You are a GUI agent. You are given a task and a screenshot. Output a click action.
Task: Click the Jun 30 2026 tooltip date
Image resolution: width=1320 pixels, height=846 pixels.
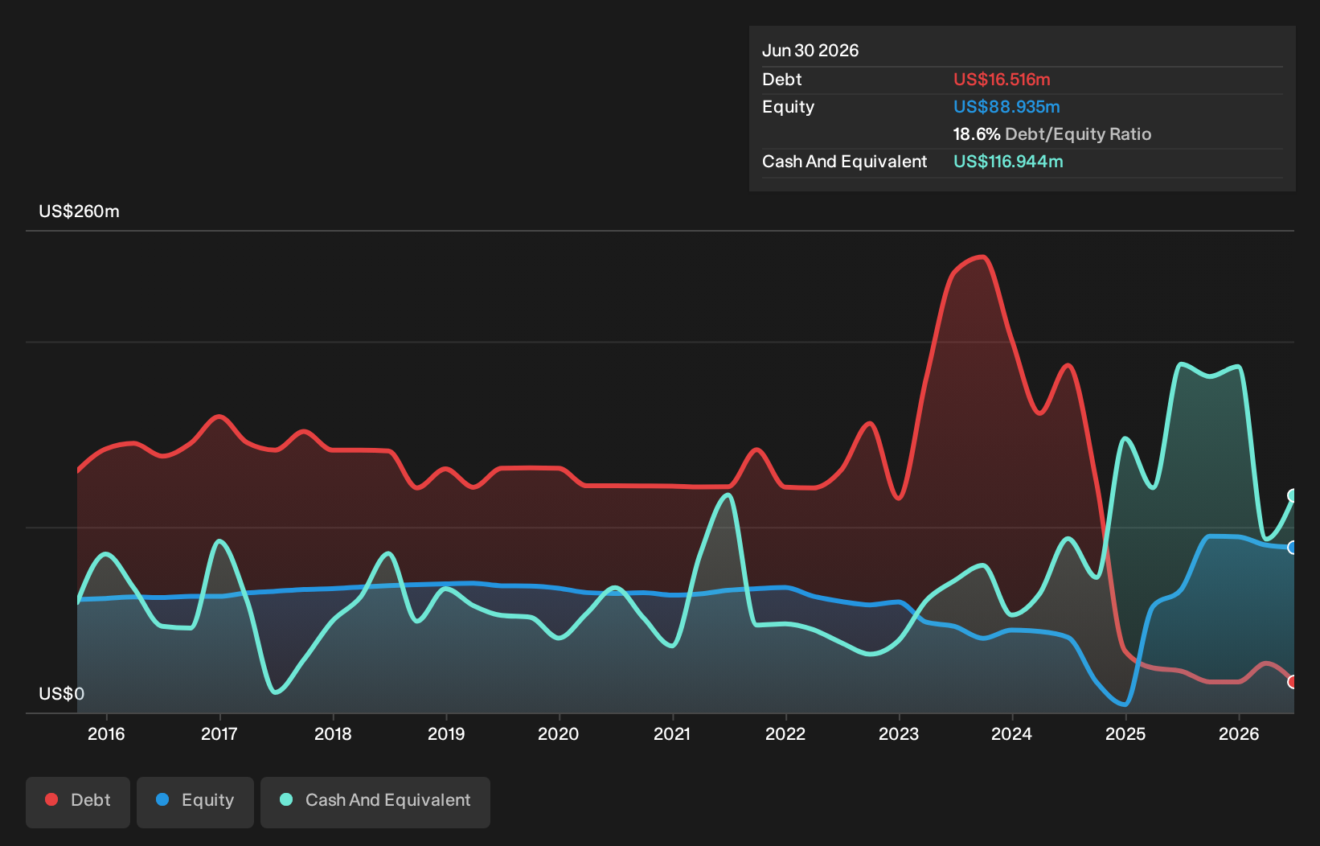pos(810,51)
